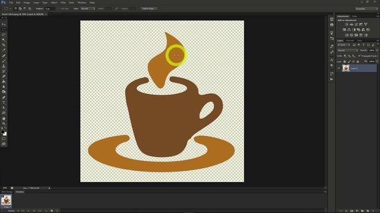The image size is (380, 213).
Task: Open the Essentials workspace dropdown
Action: point(366,8)
